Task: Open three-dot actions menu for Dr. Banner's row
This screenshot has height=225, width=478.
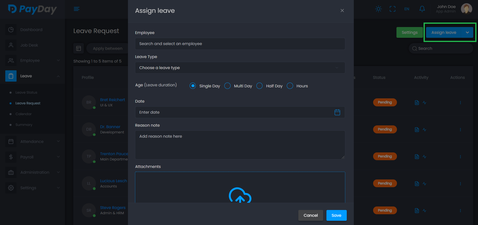Action: point(460,130)
